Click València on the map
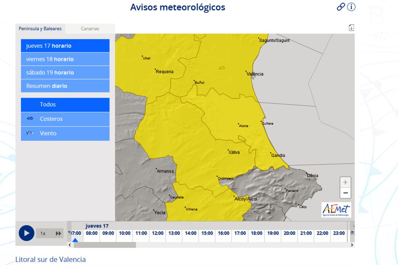The width and height of the screenshot is (398, 265). tap(255, 74)
